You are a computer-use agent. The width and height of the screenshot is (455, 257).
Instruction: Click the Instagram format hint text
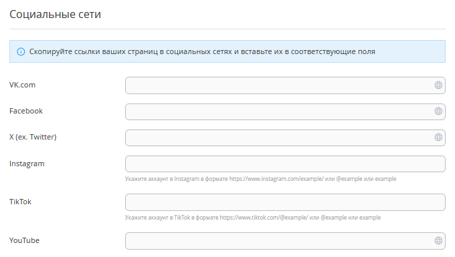pos(260,179)
